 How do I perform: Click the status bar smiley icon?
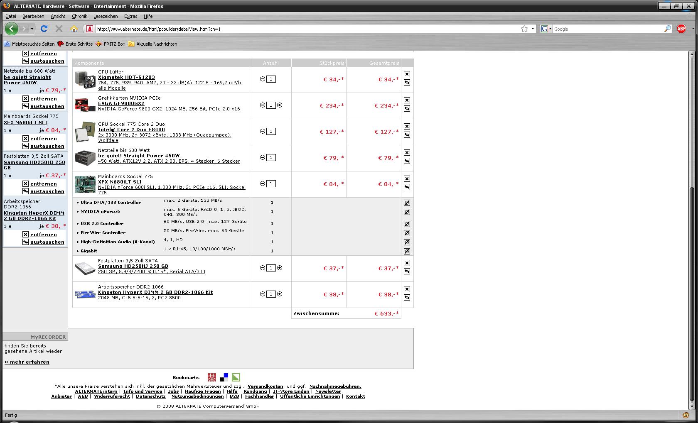point(686,415)
